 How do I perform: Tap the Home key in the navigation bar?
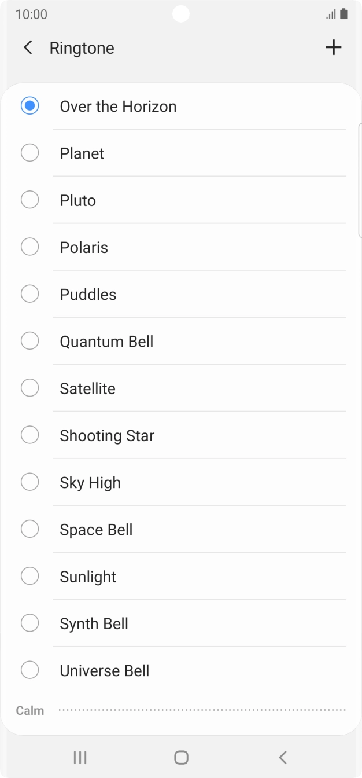click(x=181, y=757)
